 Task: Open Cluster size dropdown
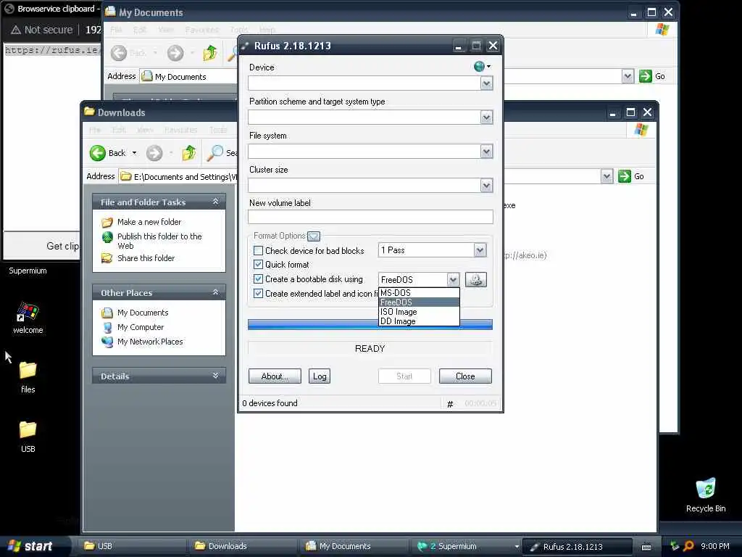tap(486, 186)
